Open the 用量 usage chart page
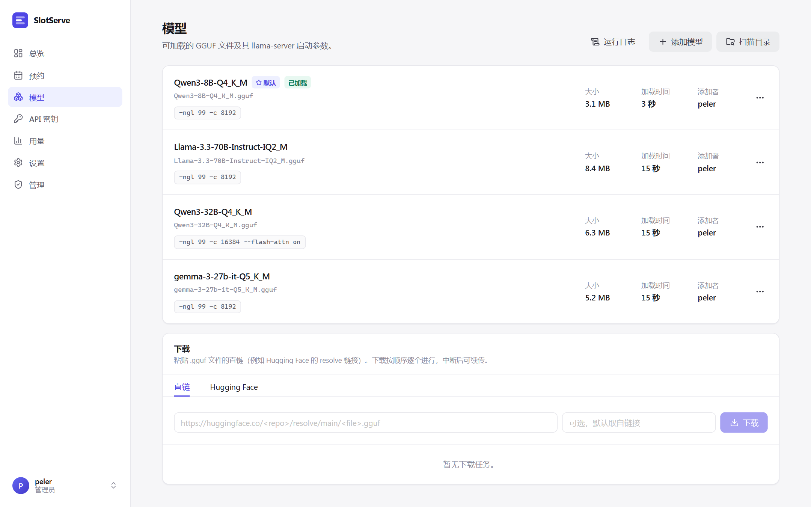This screenshot has height=507, width=811. point(65,141)
